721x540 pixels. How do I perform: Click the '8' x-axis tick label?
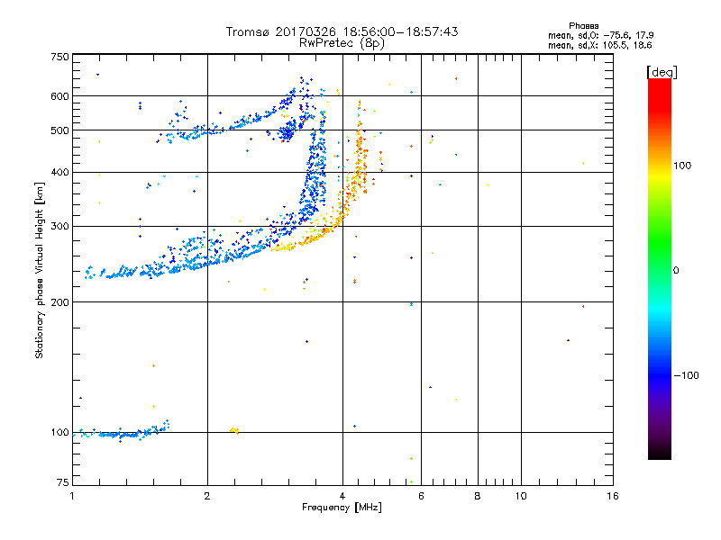click(478, 496)
